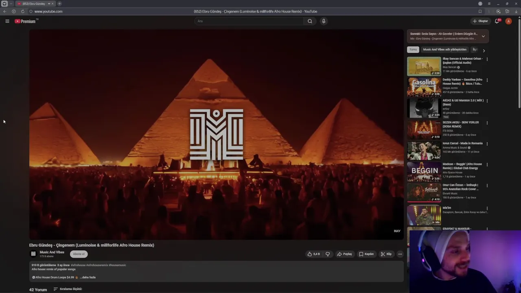
Task: Expand description with ...daha fazla
Action: (88, 277)
